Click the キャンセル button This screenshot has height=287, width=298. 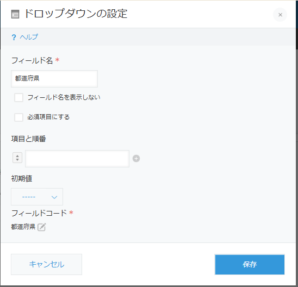(46, 264)
